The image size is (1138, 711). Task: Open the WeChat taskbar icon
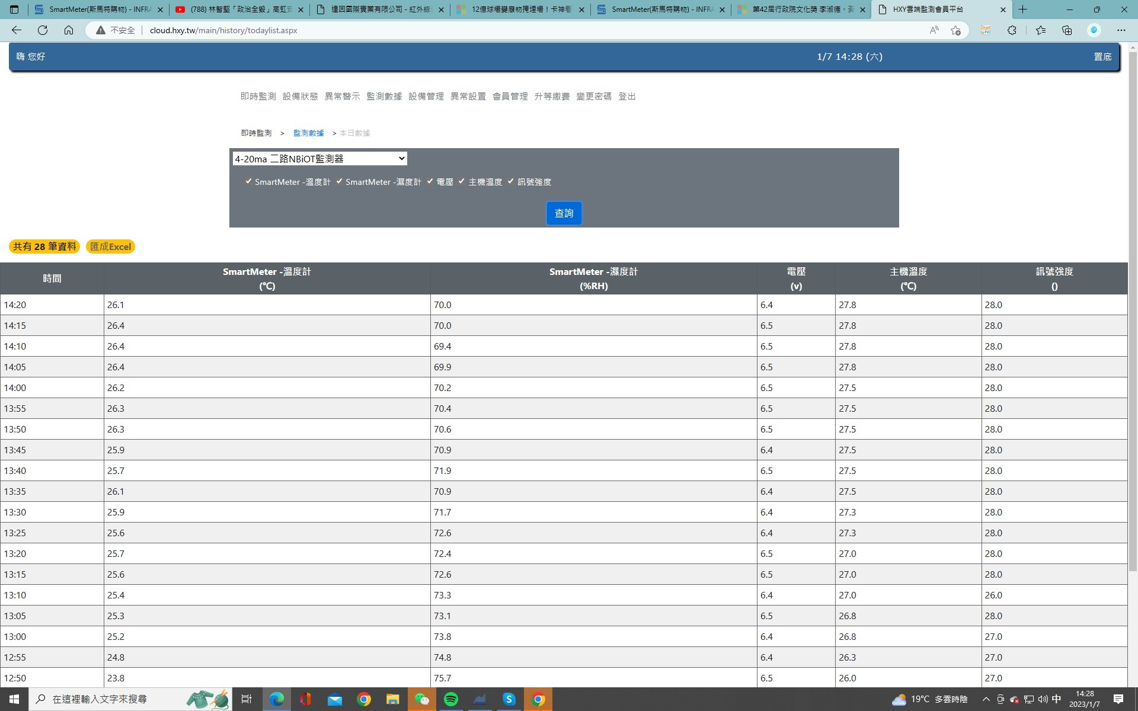tap(421, 699)
